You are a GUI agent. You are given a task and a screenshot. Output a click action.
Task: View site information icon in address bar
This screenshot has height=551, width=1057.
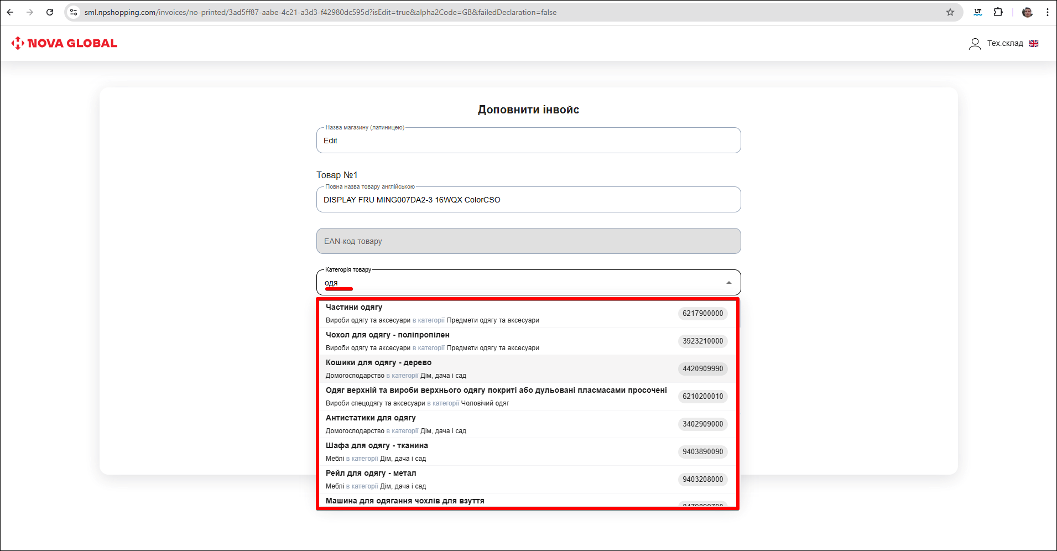74,12
